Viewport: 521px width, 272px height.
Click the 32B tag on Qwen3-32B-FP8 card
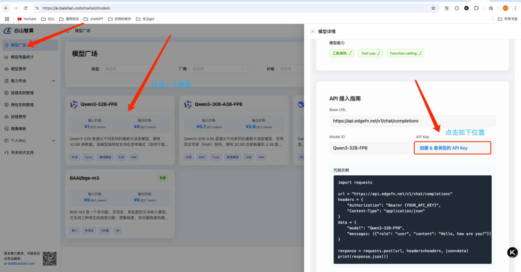pyautogui.click(x=121, y=157)
